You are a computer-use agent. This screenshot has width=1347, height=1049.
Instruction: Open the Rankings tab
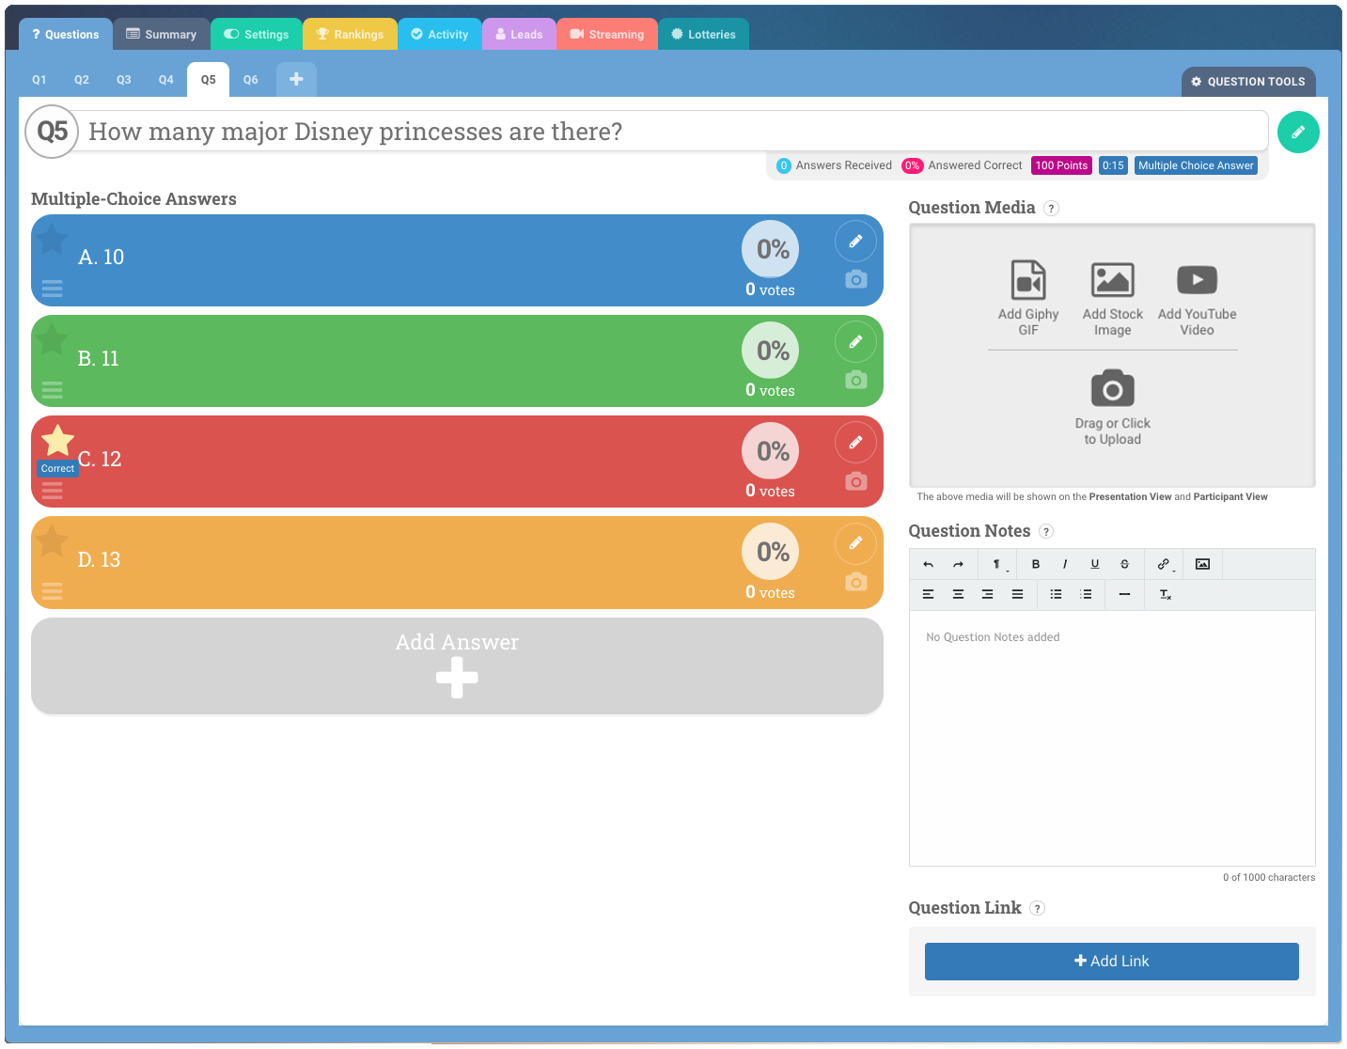pyautogui.click(x=350, y=35)
